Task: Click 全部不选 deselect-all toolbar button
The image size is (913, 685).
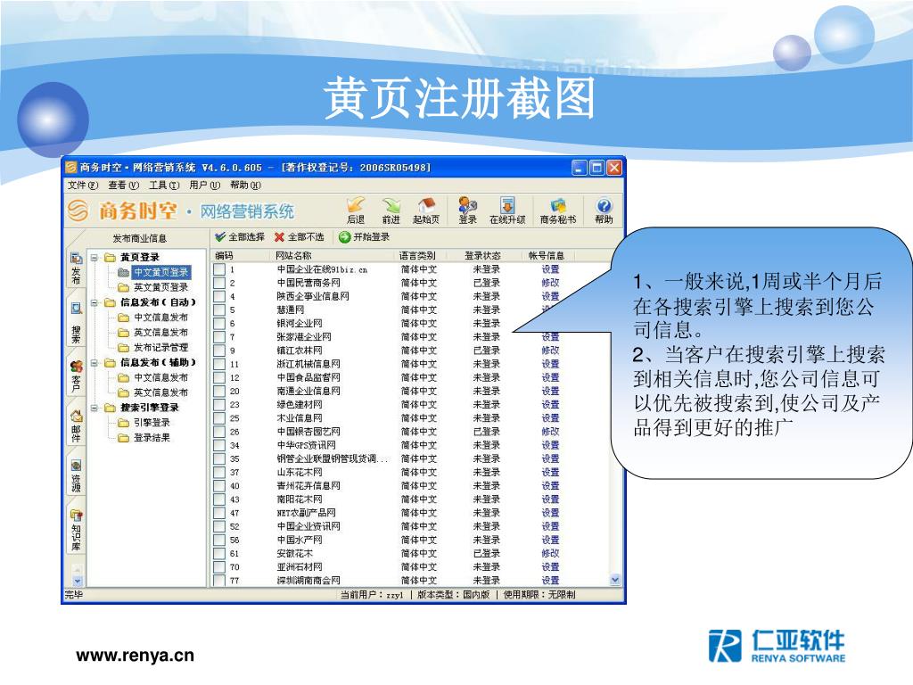Action: pos(300,237)
